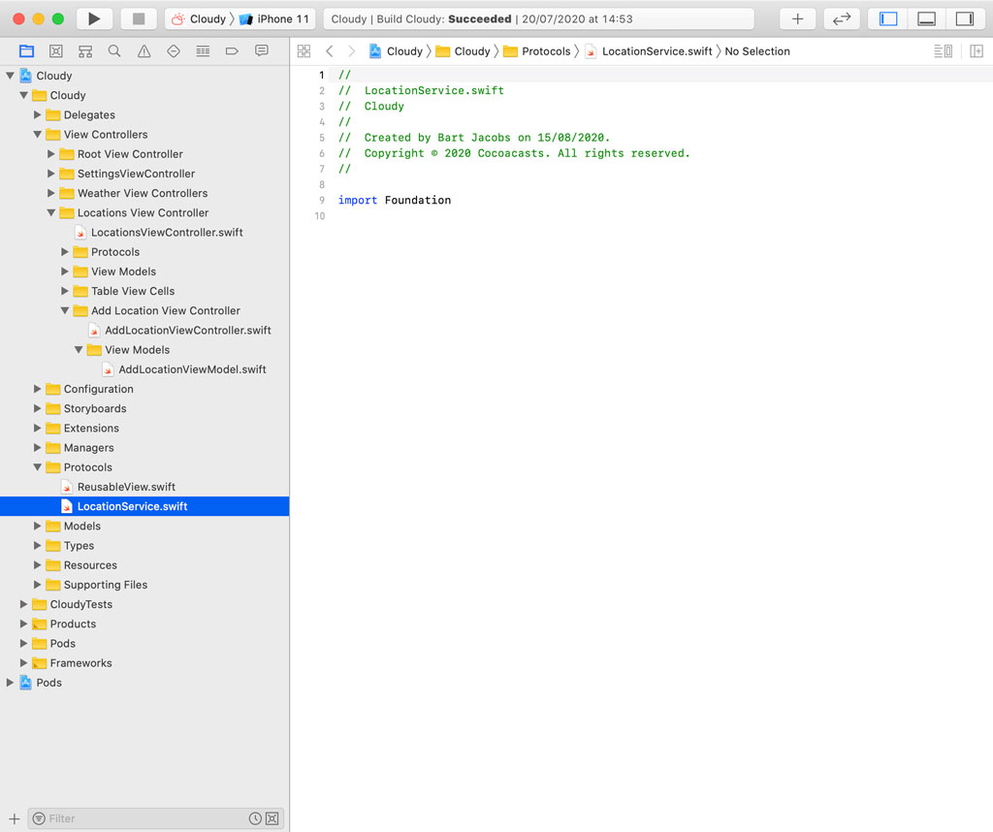993x832 pixels.
Task: Open the iPhone 11 destination selector
Action: tap(274, 17)
